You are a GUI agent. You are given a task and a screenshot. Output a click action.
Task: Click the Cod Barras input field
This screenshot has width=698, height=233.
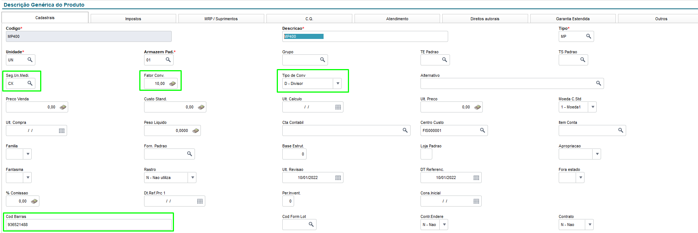88,225
